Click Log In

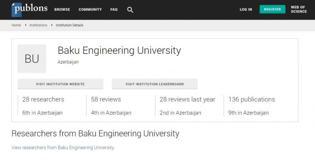[x=246, y=9]
